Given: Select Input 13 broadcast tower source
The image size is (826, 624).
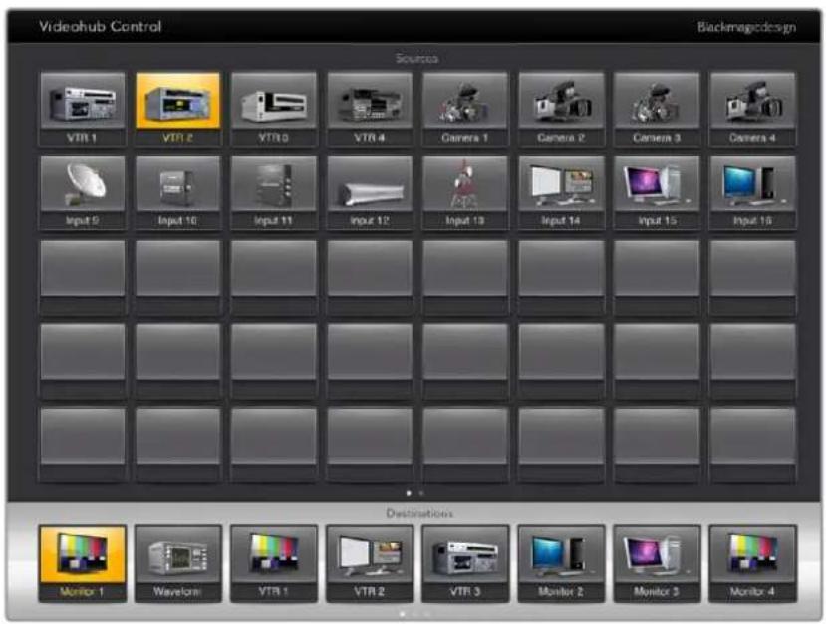Looking at the screenshot, I should (465, 192).
